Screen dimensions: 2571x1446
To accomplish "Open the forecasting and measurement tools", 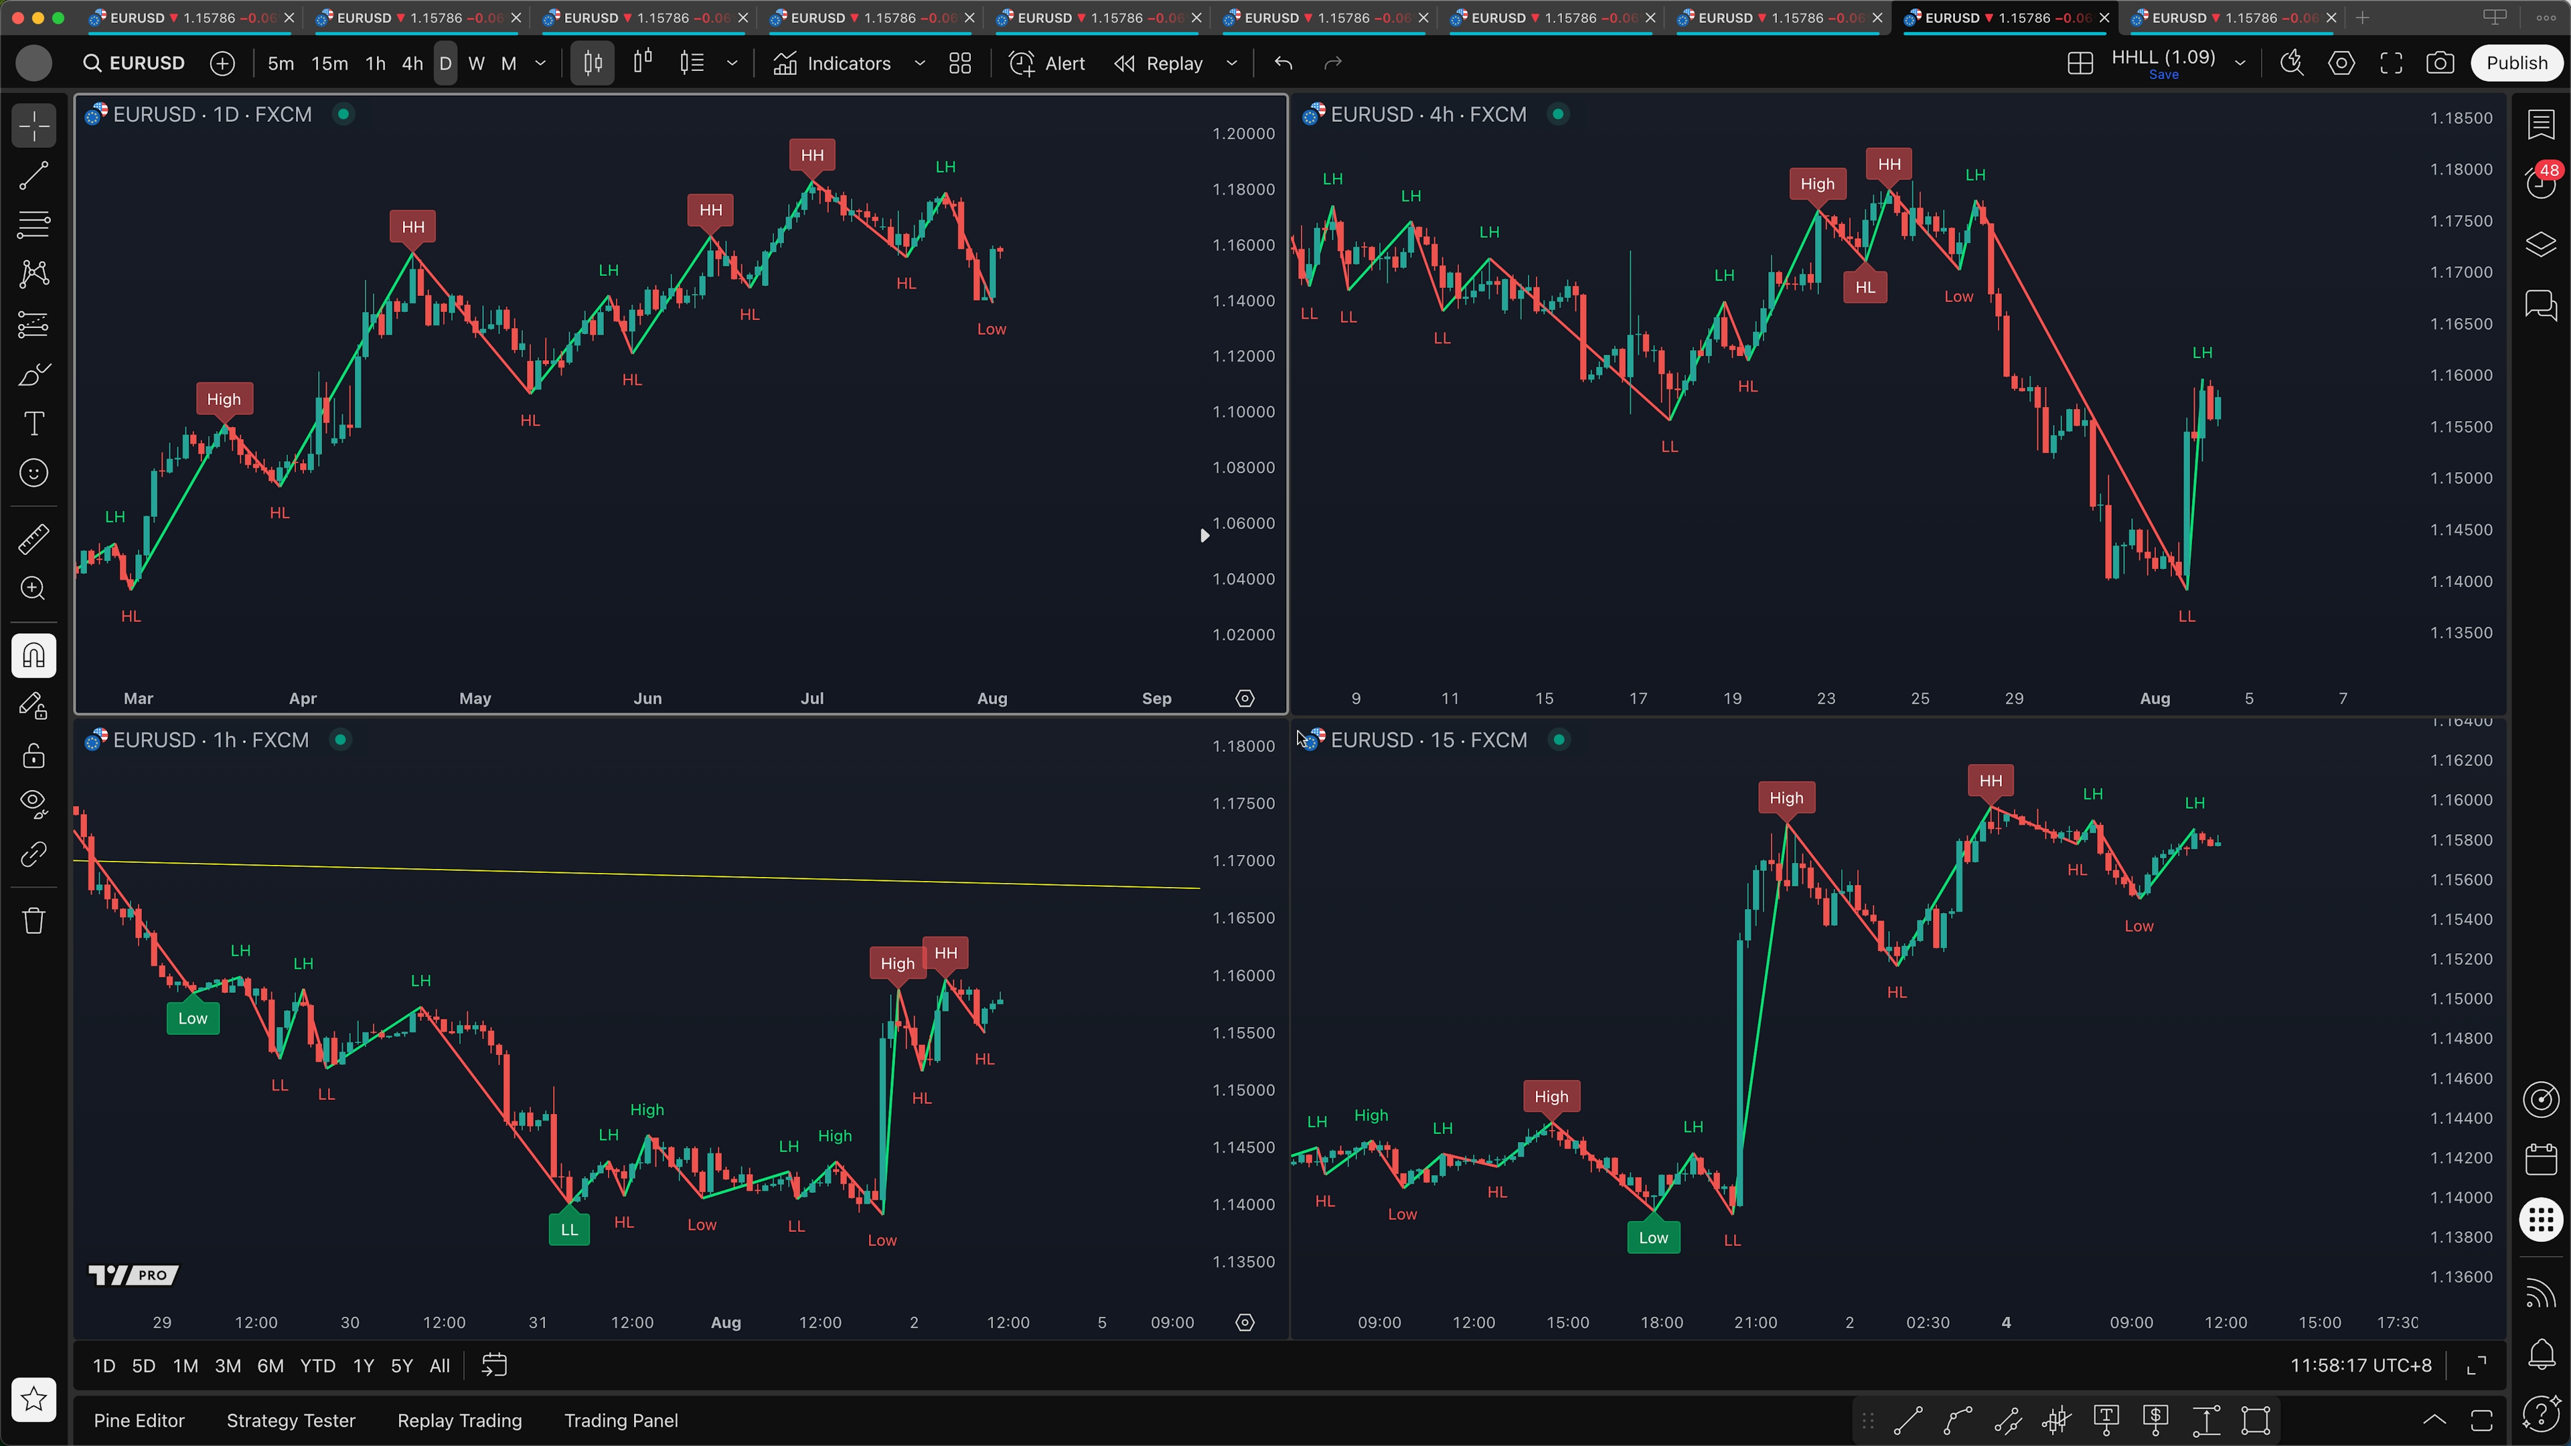I will coord(34,324).
